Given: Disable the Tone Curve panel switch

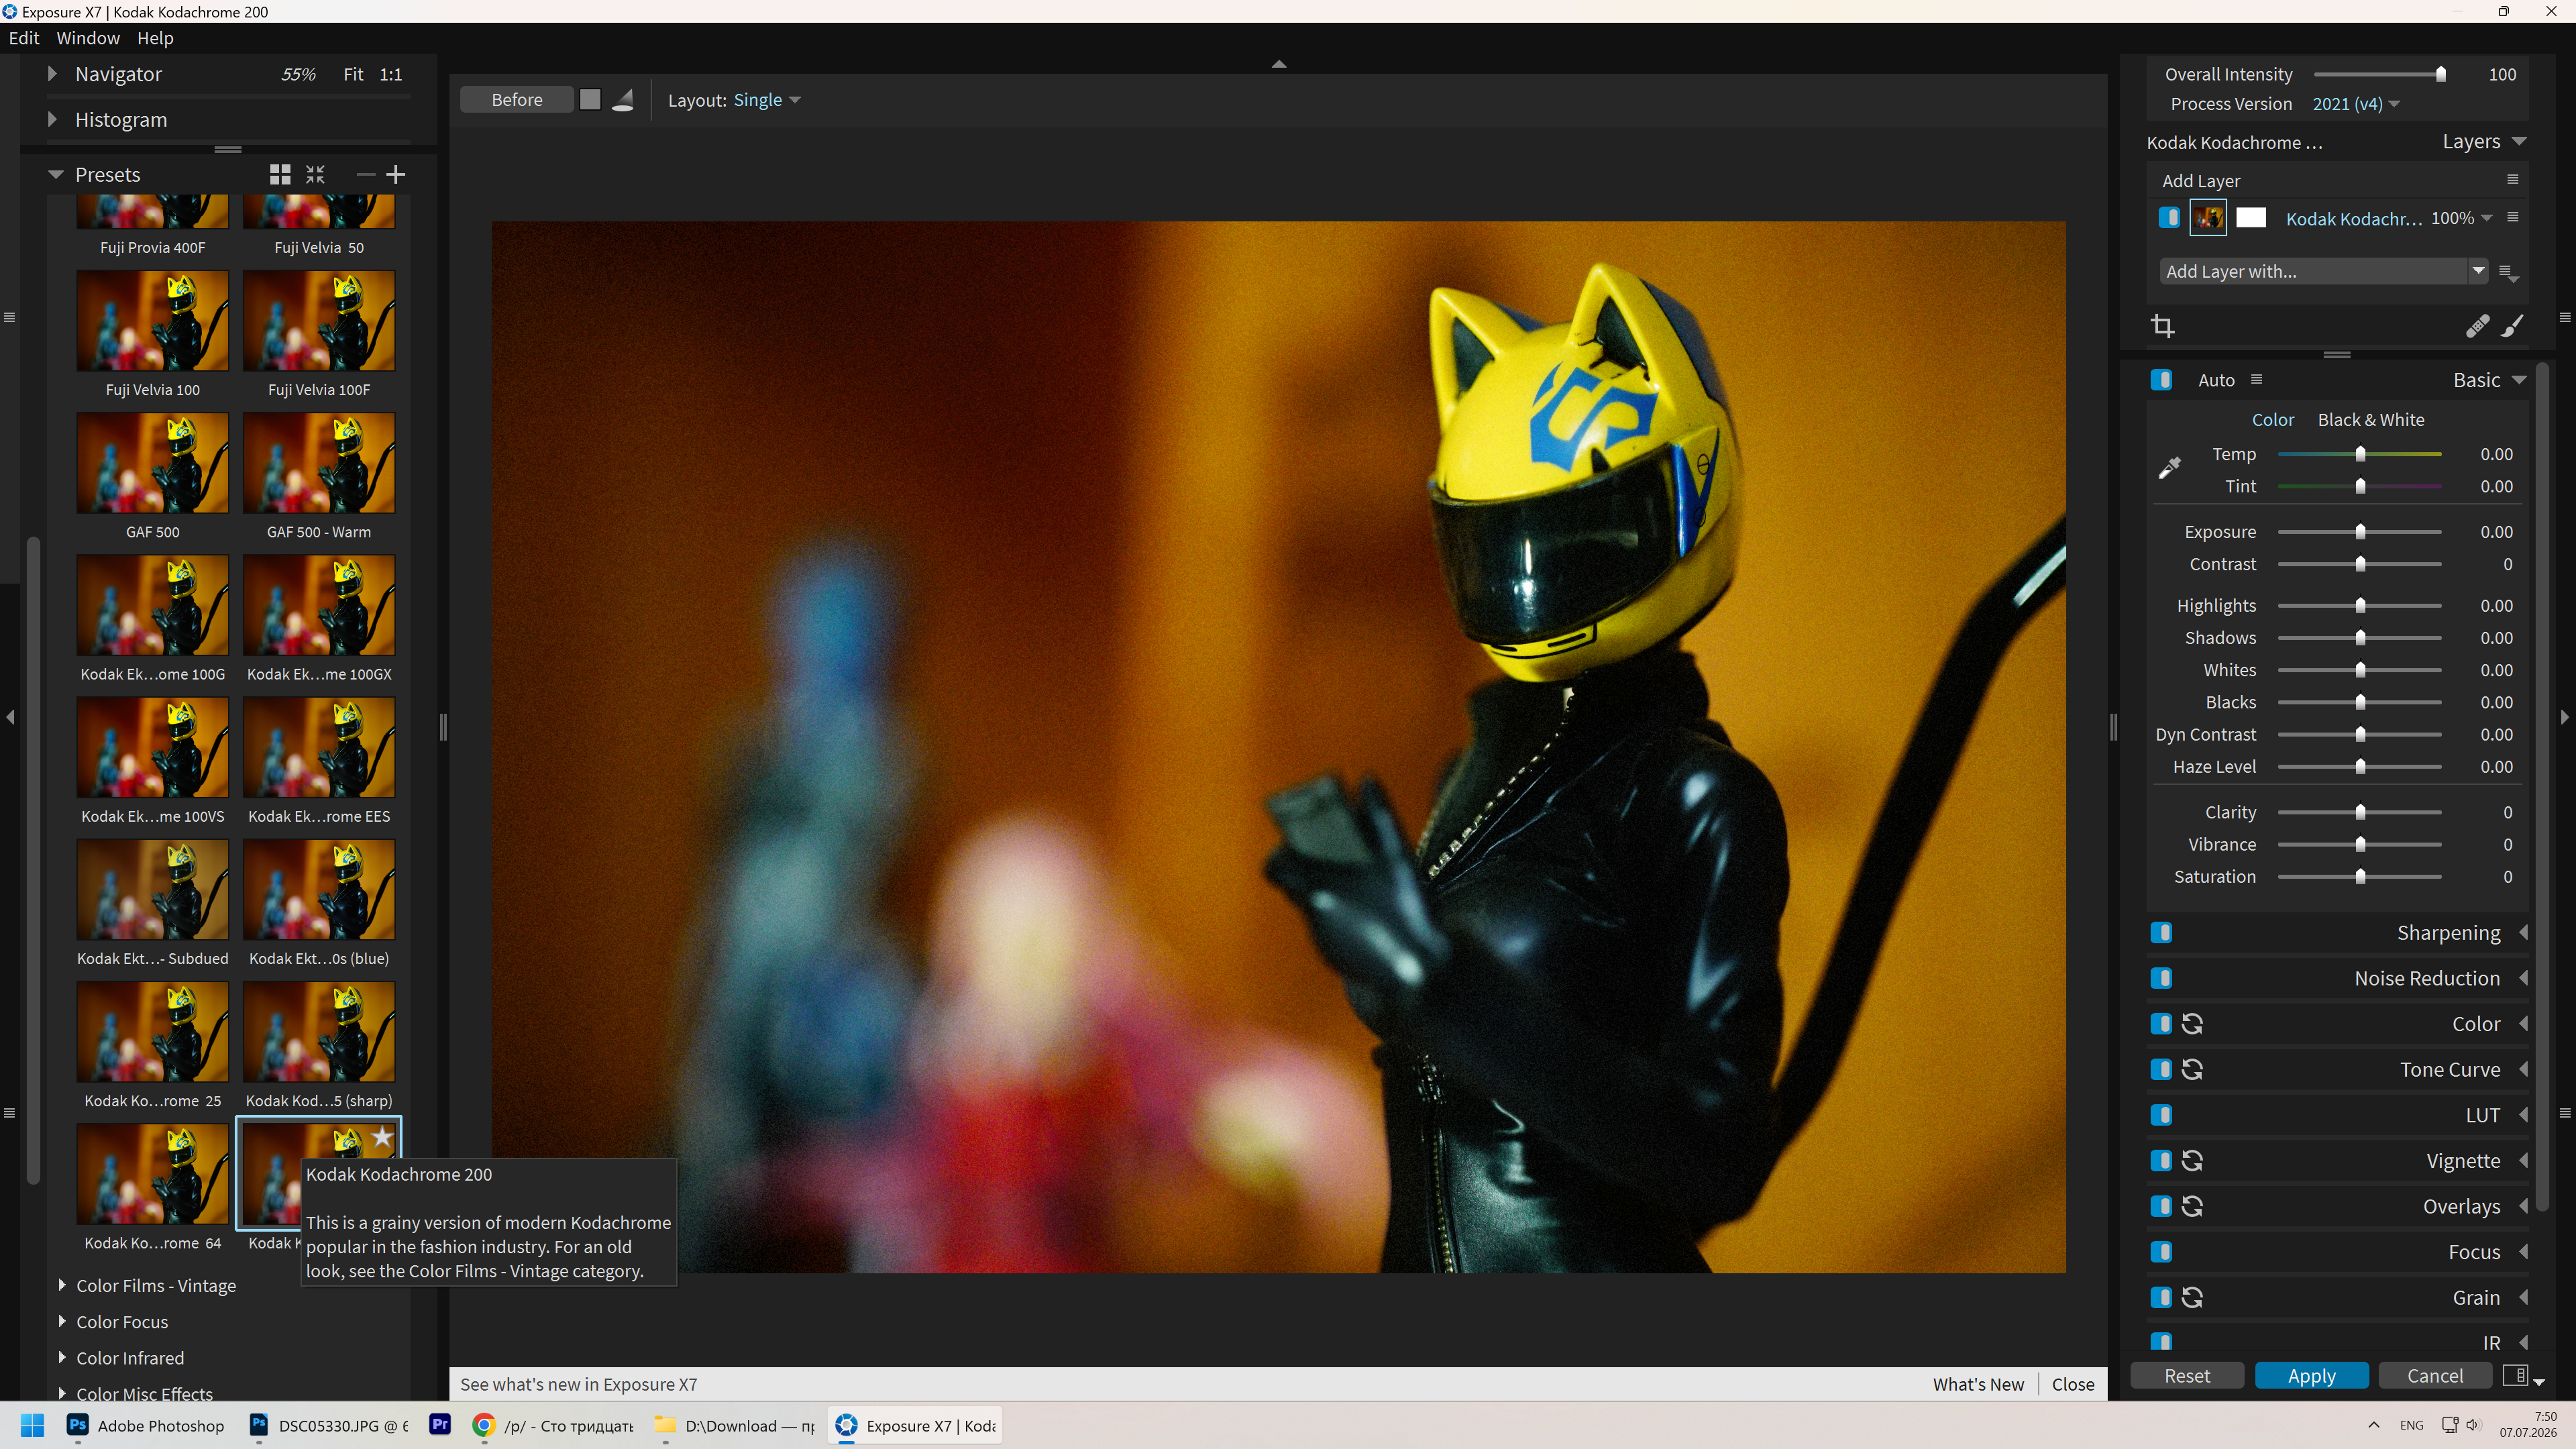Looking at the screenshot, I should (2161, 1070).
